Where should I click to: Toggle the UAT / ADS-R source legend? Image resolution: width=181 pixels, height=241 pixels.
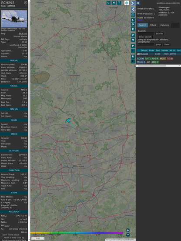pos(151,59)
